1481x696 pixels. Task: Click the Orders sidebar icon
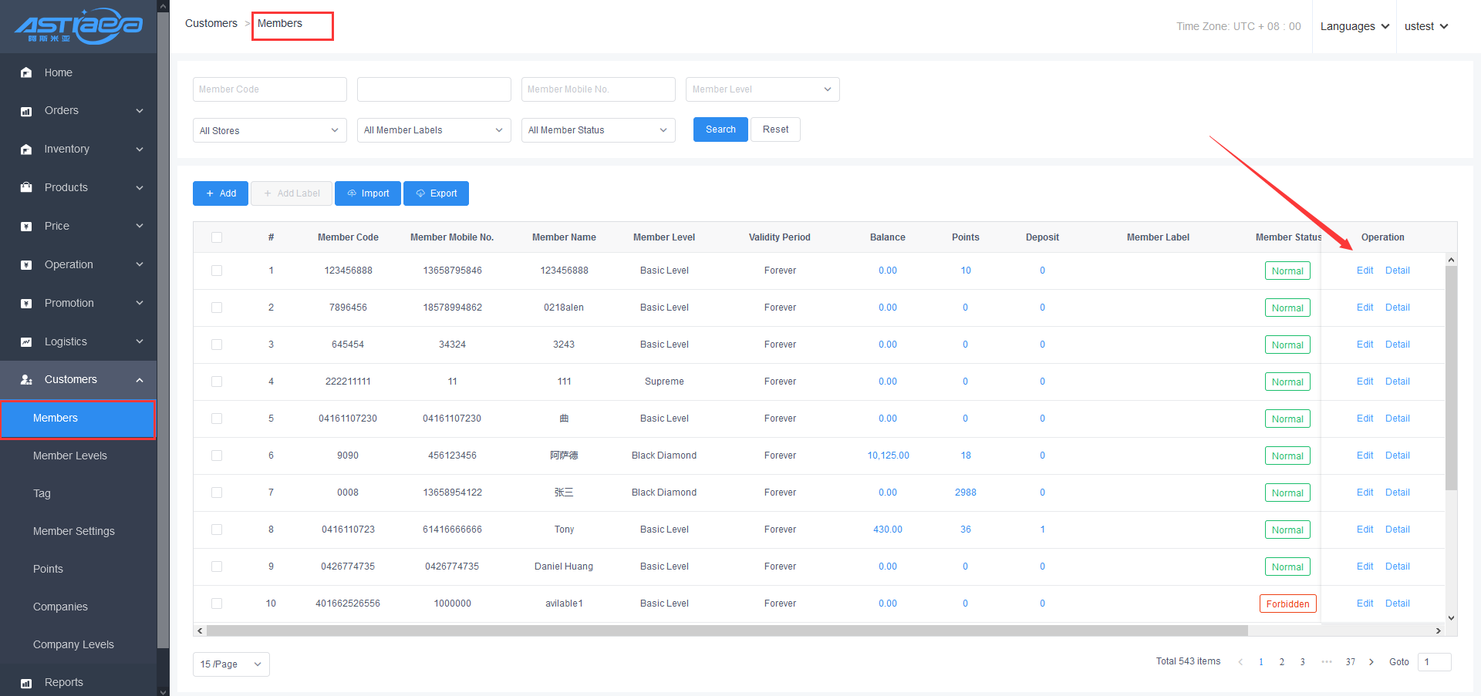point(26,111)
